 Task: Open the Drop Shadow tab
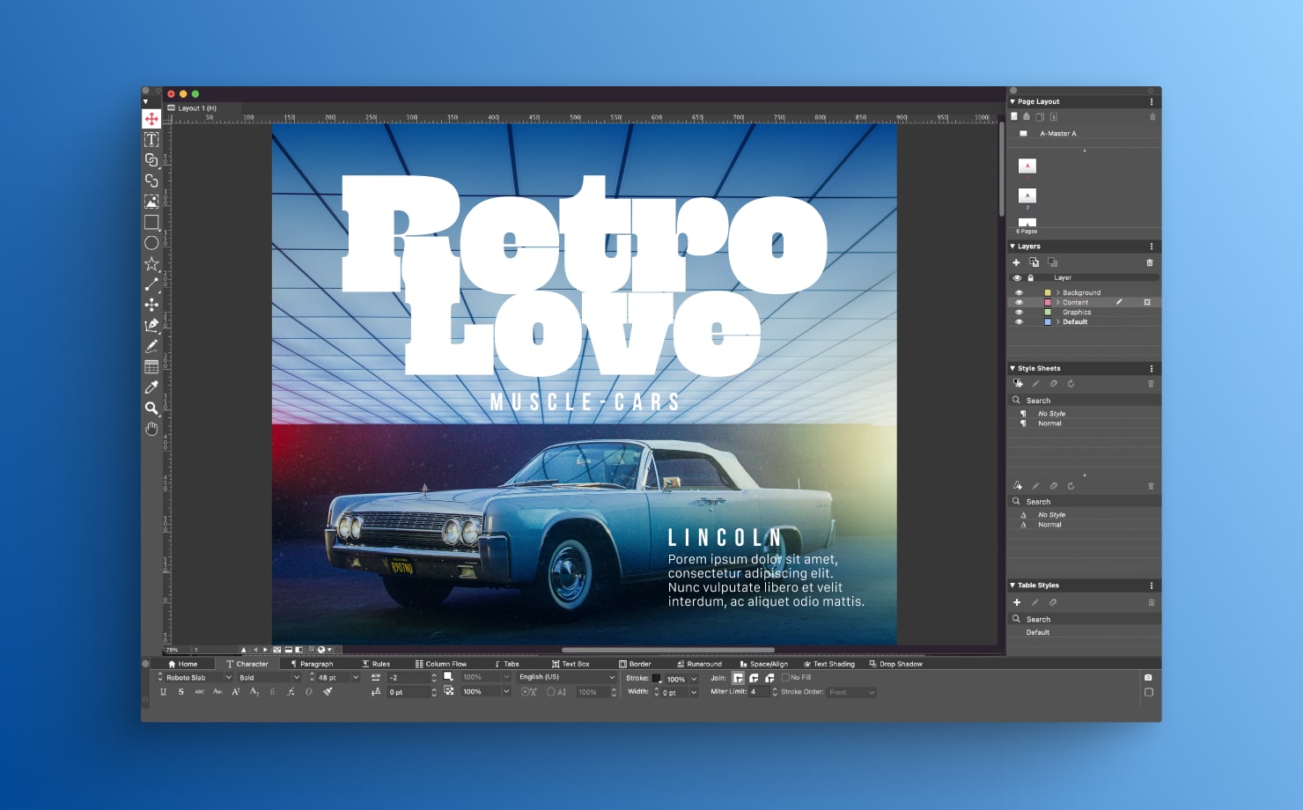[896, 664]
